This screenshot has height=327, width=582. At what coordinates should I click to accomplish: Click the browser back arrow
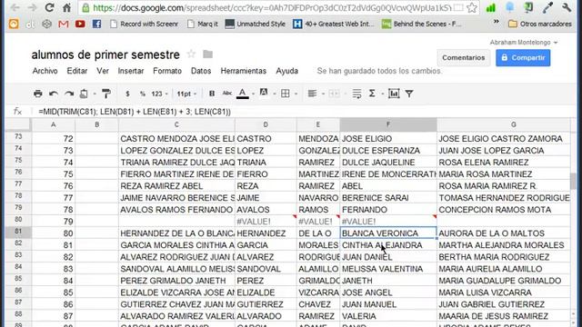coord(15,7)
